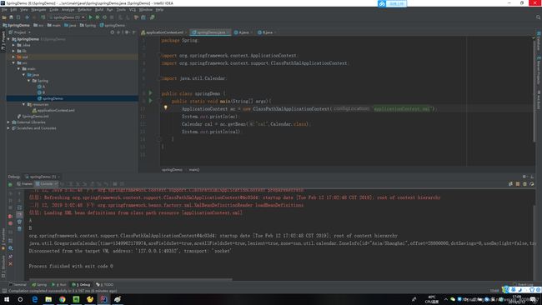Screen dimensions: 542x305
Task: Click the red close X in Debug sidebar
Action: pyautogui.click(x=10, y=264)
